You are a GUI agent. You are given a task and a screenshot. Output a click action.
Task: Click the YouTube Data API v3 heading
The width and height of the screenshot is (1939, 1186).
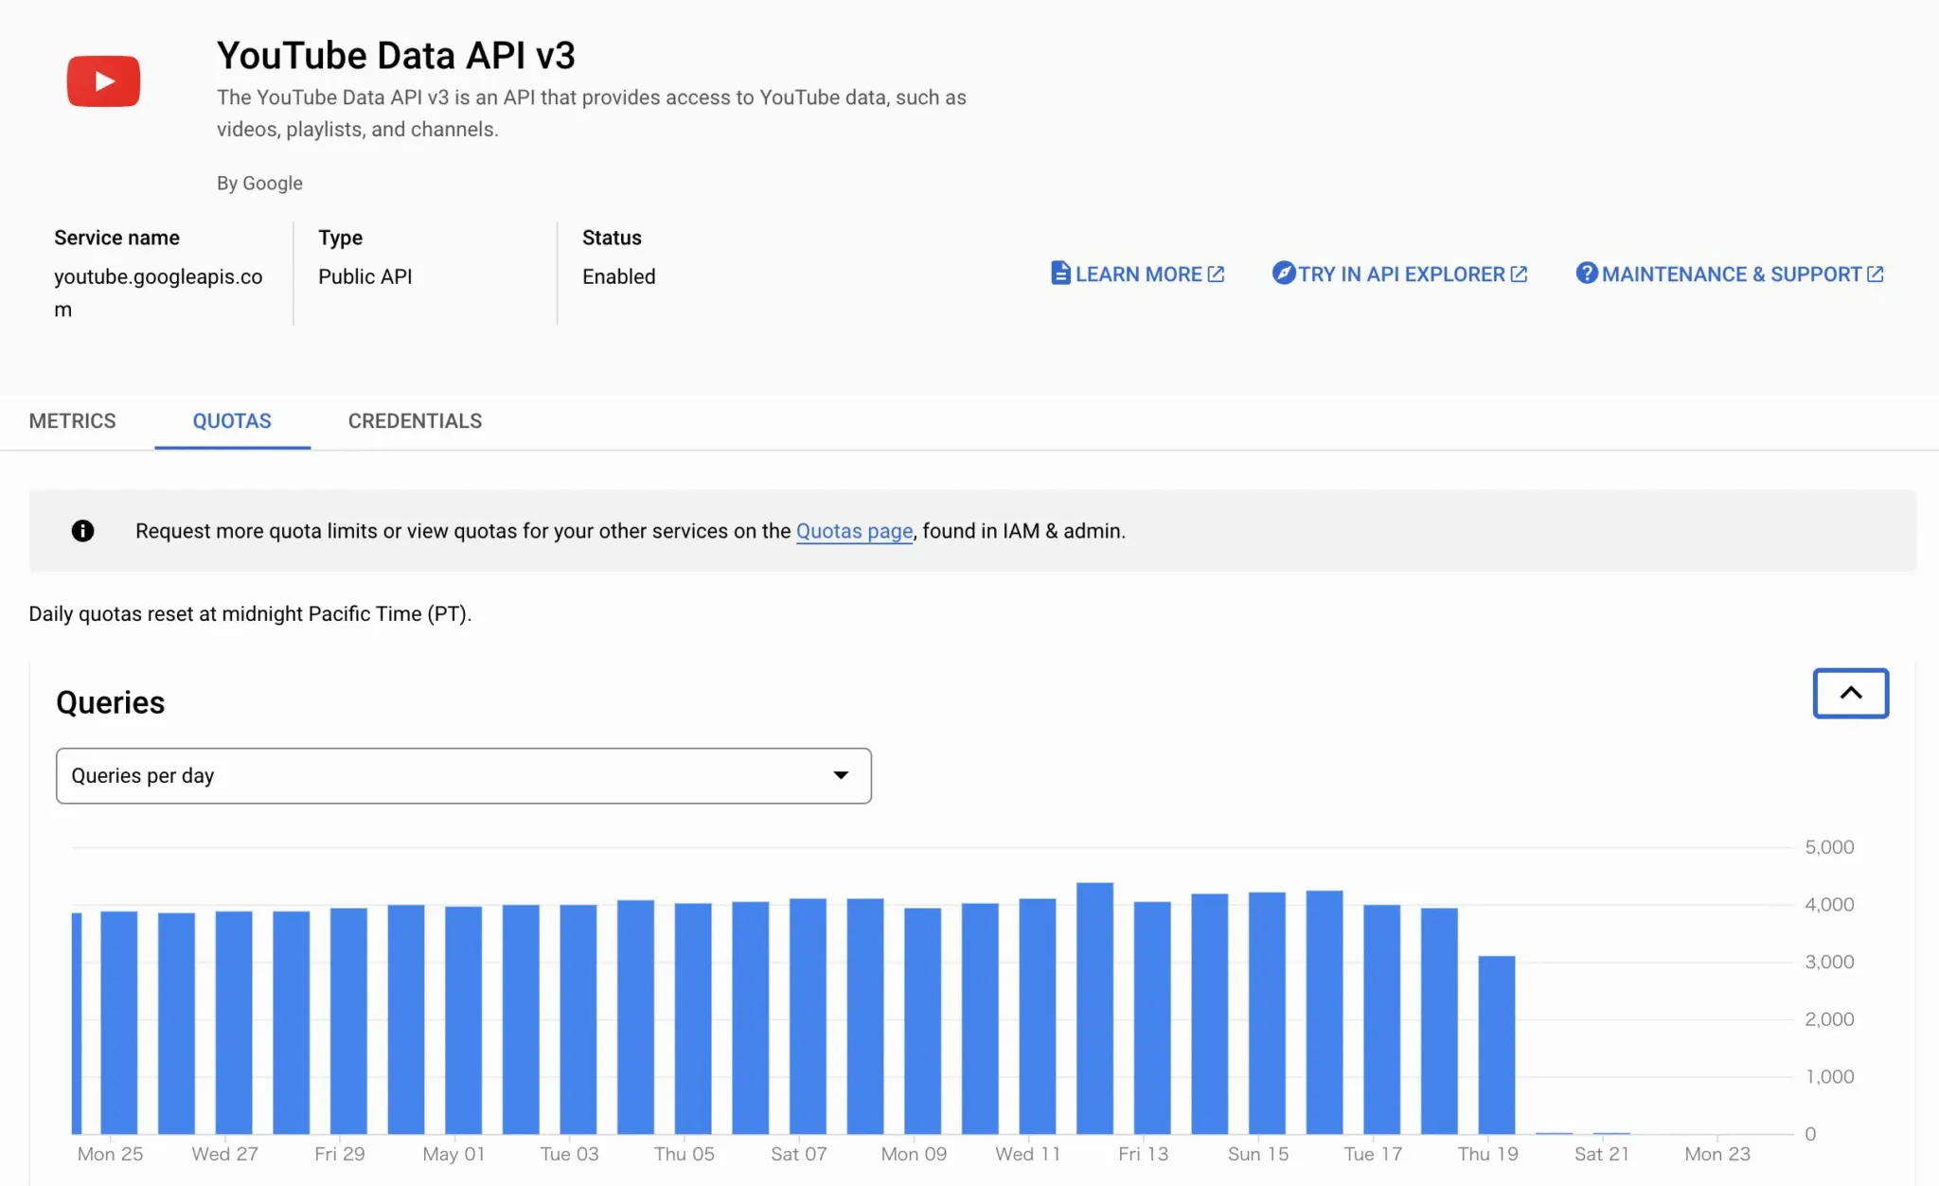[x=396, y=56]
